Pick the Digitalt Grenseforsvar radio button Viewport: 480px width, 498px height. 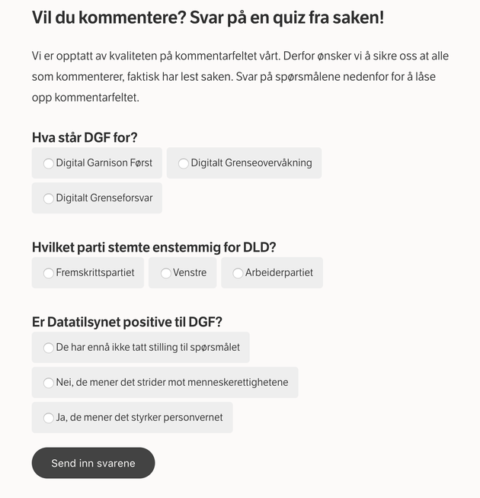[97, 198]
